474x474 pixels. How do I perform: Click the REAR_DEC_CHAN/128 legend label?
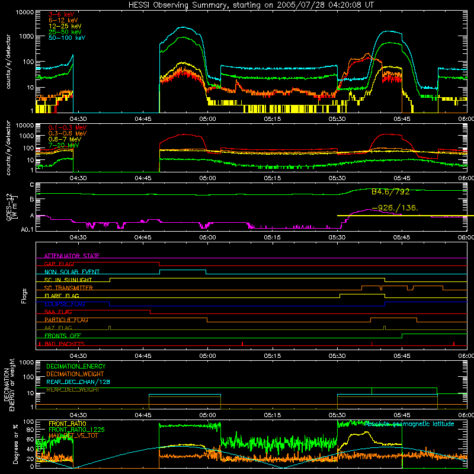click(78, 382)
